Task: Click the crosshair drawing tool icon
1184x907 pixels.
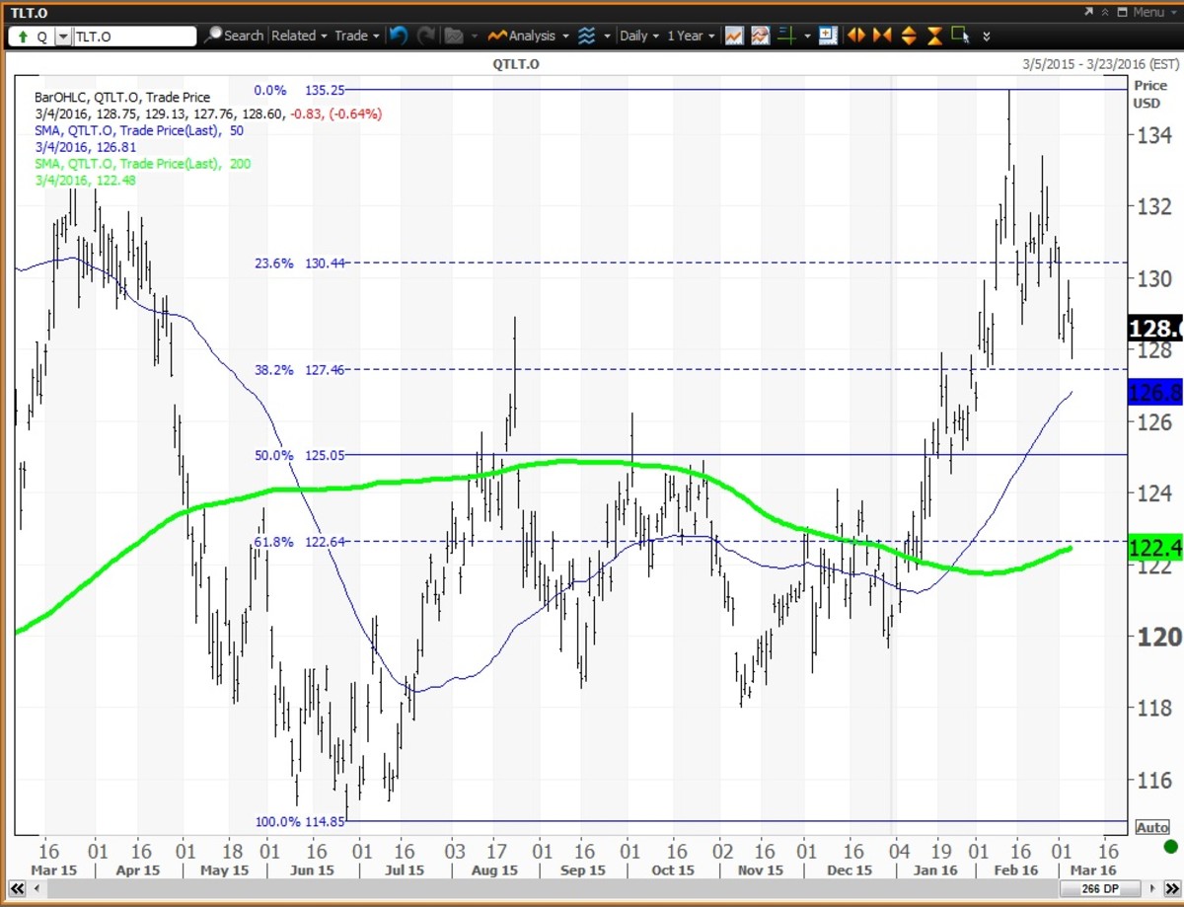Action: point(786,36)
